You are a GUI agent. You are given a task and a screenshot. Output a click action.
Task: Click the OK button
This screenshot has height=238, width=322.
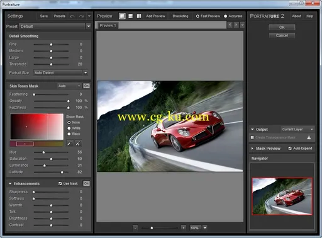coord(282,27)
